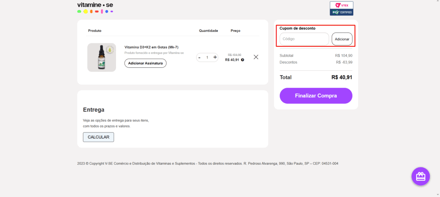Click the Quantidade column header
Screen dimensions: 440x197
209,31
